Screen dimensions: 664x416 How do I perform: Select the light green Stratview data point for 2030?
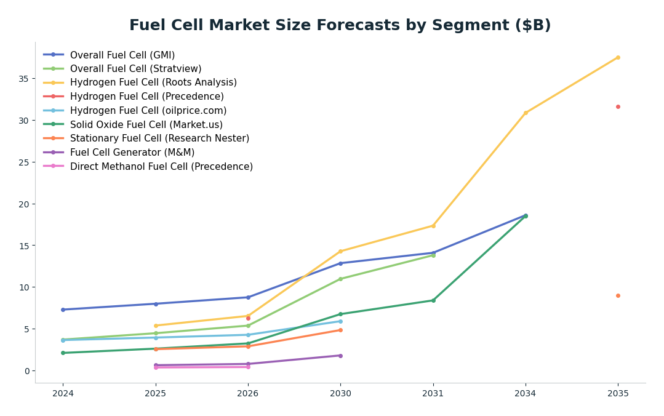pyautogui.click(x=340, y=279)
